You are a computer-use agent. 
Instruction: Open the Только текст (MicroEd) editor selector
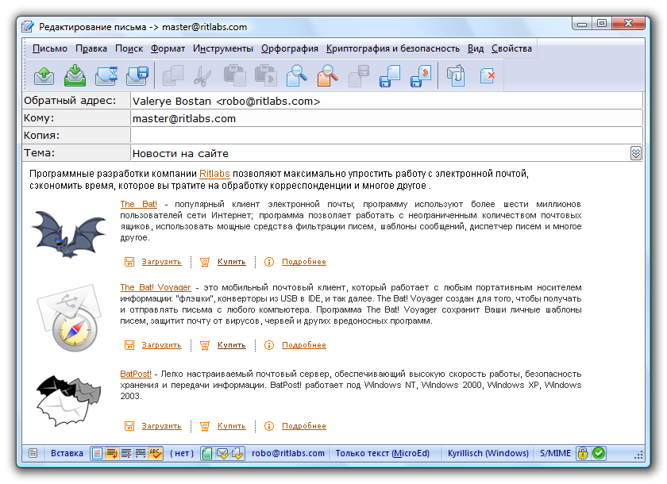[x=383, y=453]
